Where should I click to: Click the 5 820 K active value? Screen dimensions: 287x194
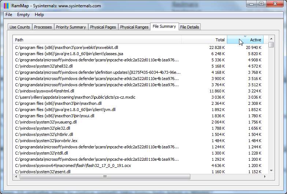pyautogui.click(x=255, y=54)
